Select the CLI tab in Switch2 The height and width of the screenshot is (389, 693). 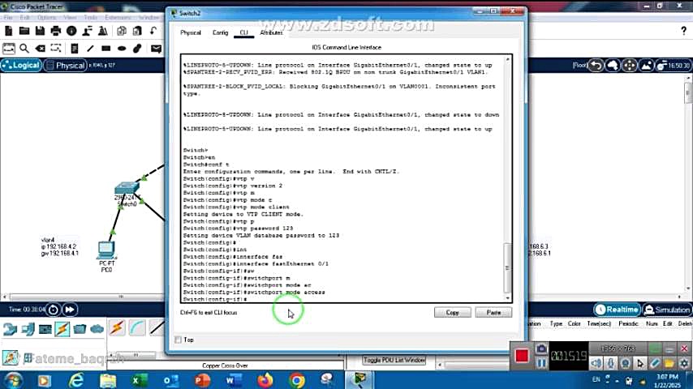243,32
